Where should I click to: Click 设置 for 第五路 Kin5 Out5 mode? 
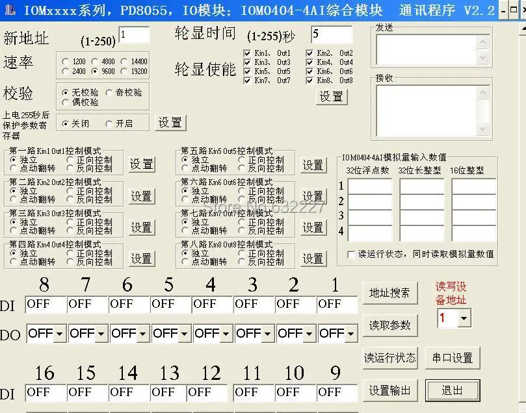[x=313, y=165]
